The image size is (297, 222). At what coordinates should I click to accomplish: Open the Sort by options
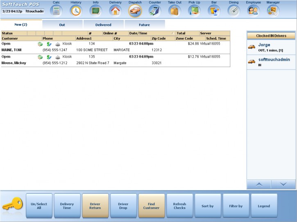point(208,206)
